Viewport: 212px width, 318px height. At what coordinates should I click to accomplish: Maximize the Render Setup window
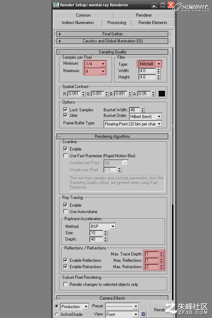click(163, 5)
